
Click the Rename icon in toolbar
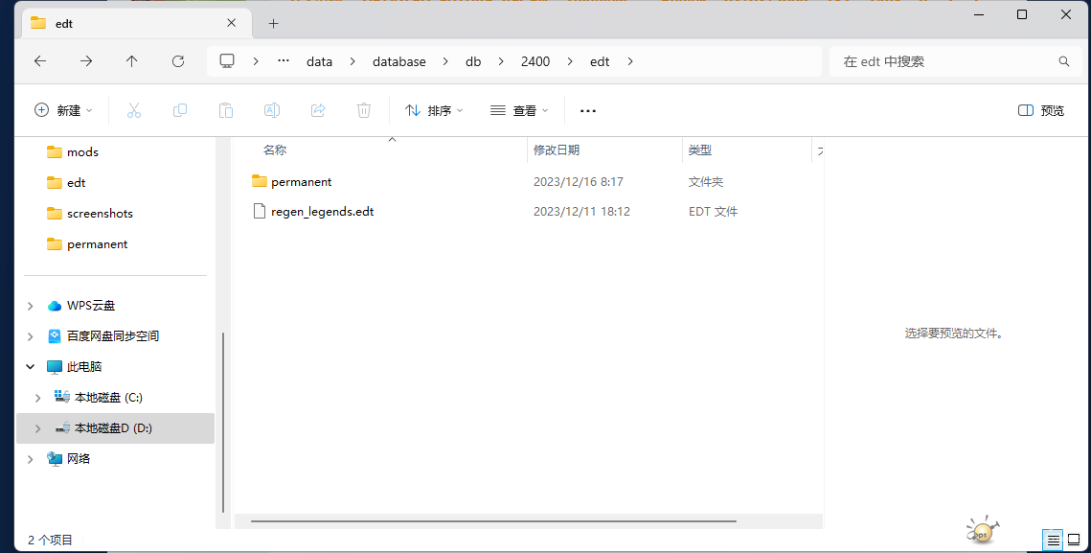[x=272, y=110]
